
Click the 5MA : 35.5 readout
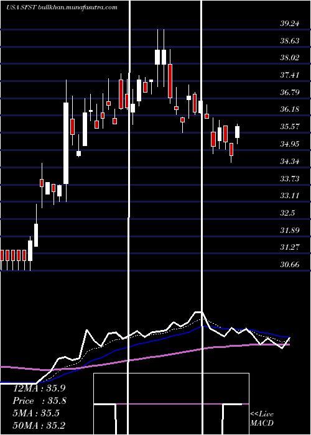pos(36,413)
